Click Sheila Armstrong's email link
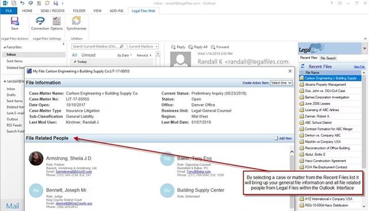Image resolution: width=369 pixels, height=211 pixels. pyautogui.click(x=74, y=172)
